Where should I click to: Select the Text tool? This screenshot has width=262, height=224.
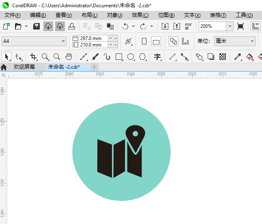[157, 57]
